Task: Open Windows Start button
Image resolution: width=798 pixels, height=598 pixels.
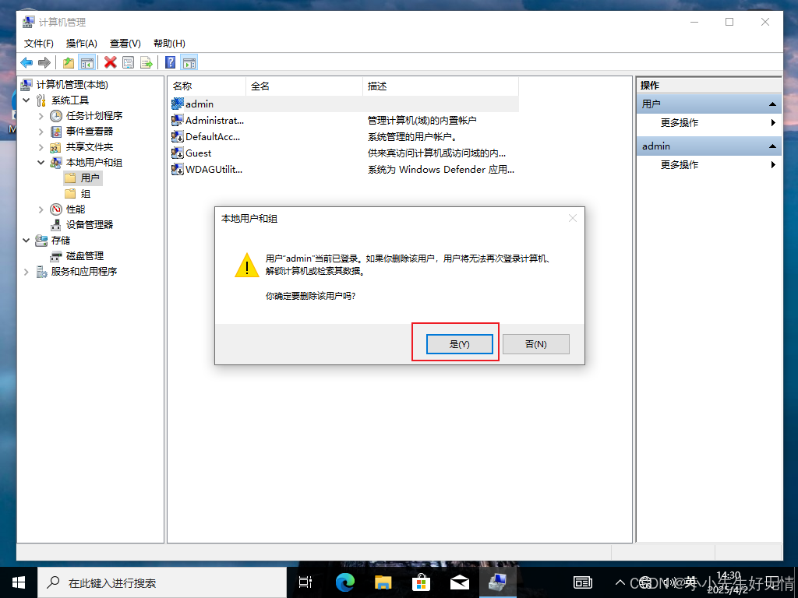Action: click(19, 582)
